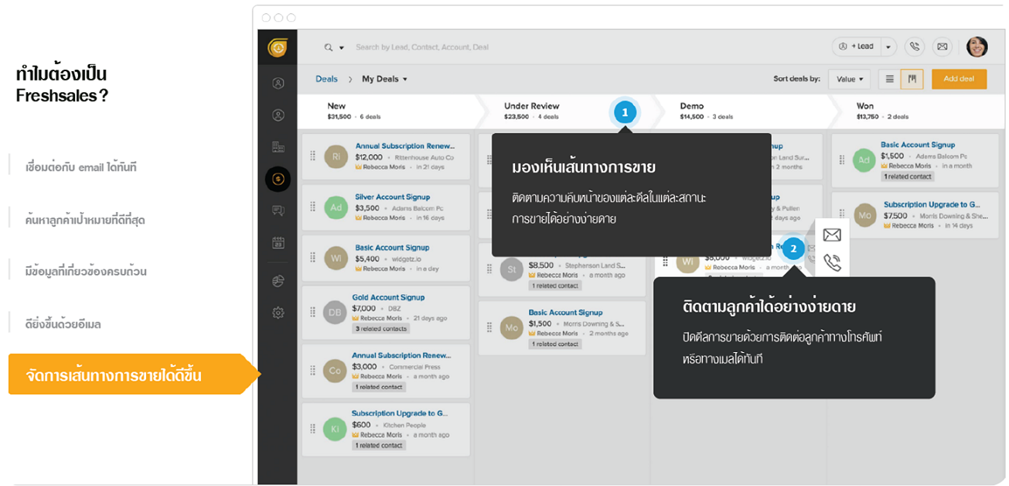Select the New pipeline stage
The image size is (1009, 486).
(386, 111)
